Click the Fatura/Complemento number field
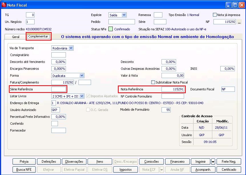The height and width of the screenshot is (175, 246). tap(62, 82)
